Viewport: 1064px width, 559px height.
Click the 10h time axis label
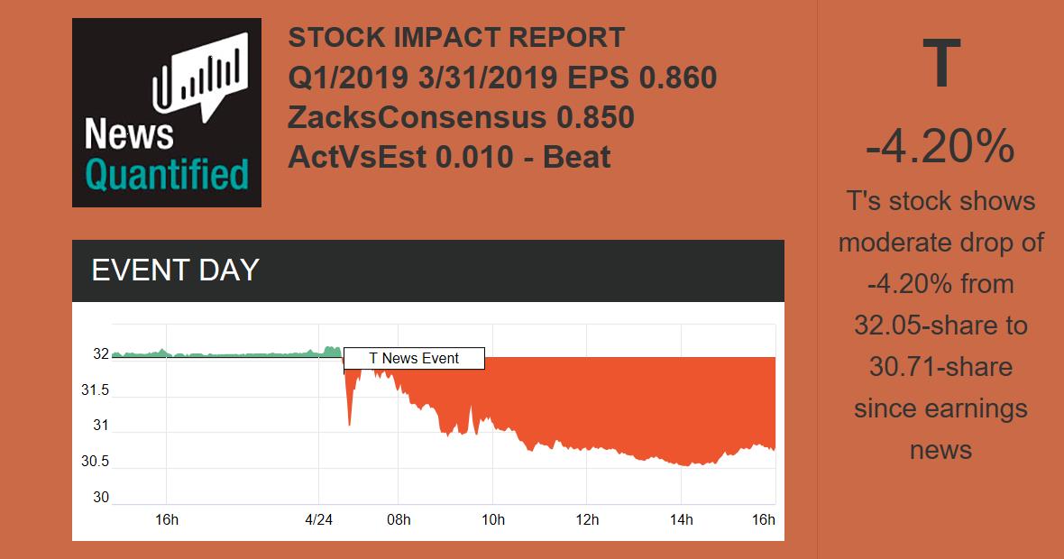pyautogui.click(x=493, y=519)
